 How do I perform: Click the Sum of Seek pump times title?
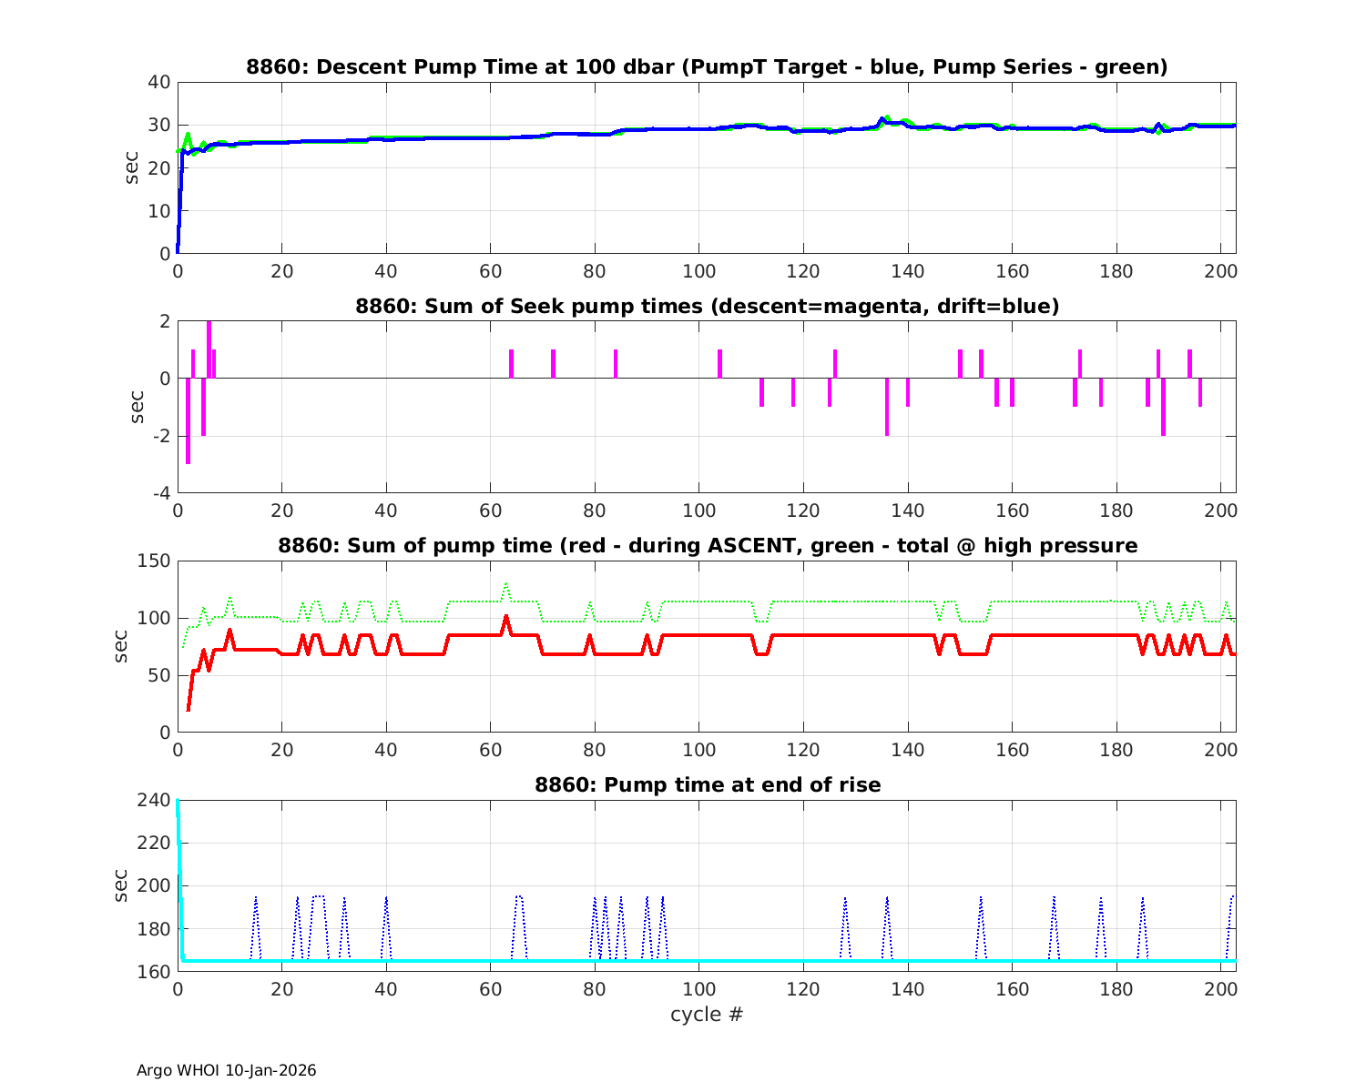707,307
